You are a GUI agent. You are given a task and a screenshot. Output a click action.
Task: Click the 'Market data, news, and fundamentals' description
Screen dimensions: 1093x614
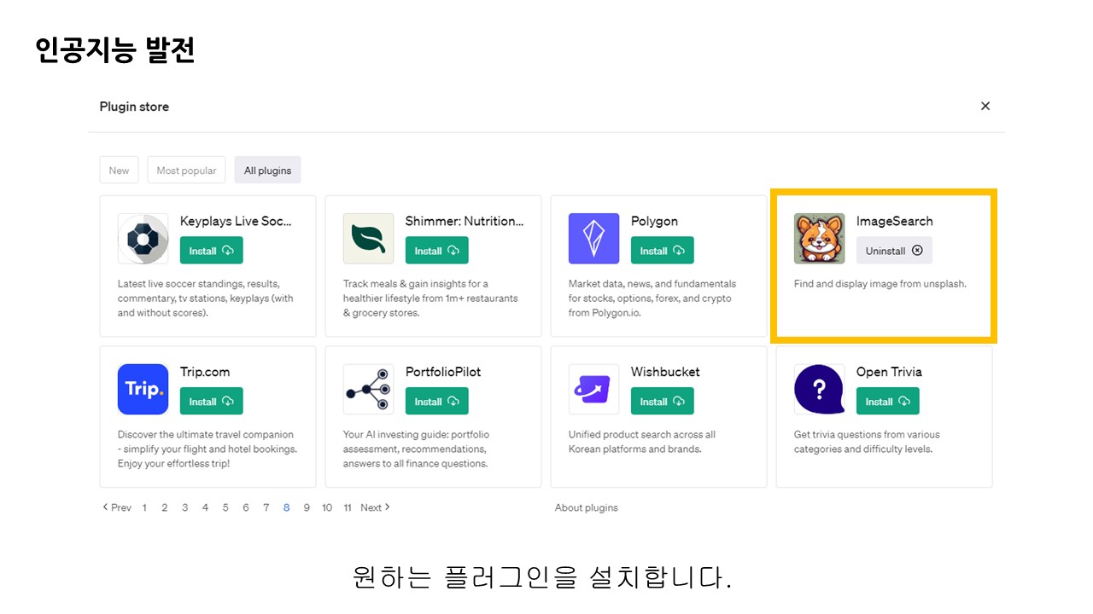point(652,298)
